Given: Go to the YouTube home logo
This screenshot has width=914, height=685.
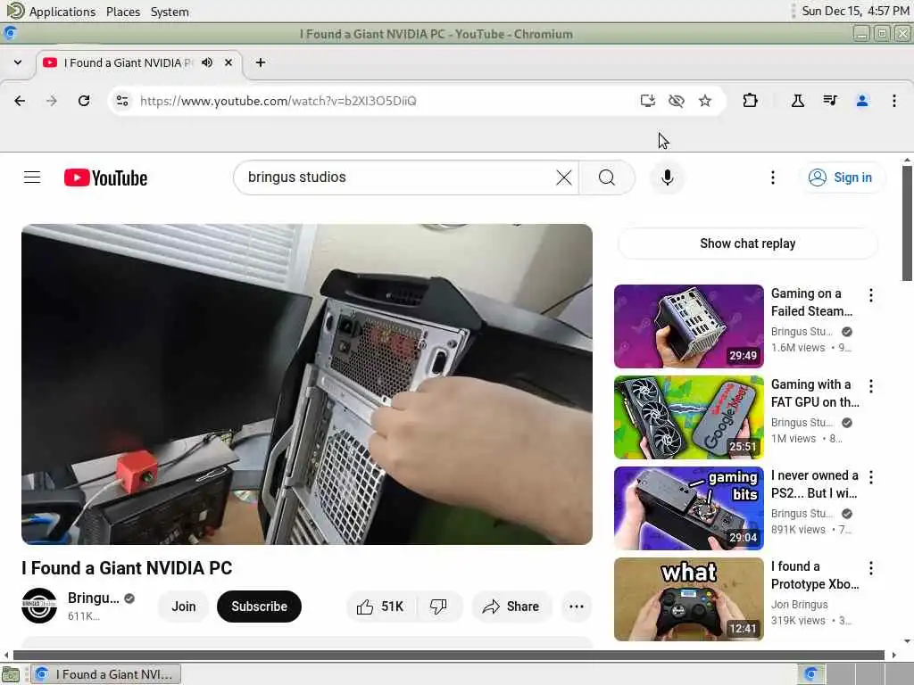Looking at the screenshot, I should 105,177.
